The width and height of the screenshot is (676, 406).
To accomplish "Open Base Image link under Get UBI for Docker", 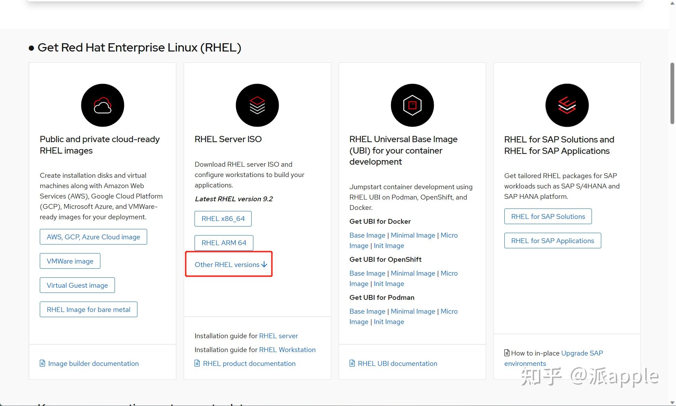I will point(367,235).
